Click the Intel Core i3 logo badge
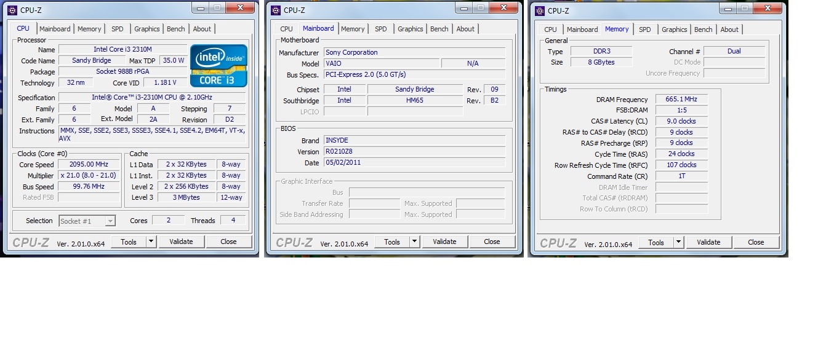This screenshot has width=826, height=354. [219, 65]
